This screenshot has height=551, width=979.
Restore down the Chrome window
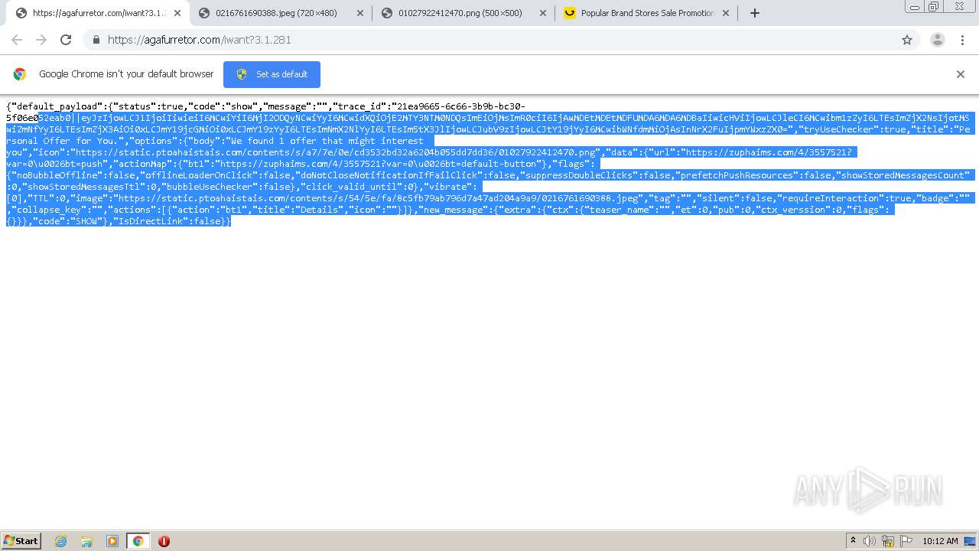(x=933, y=6)
